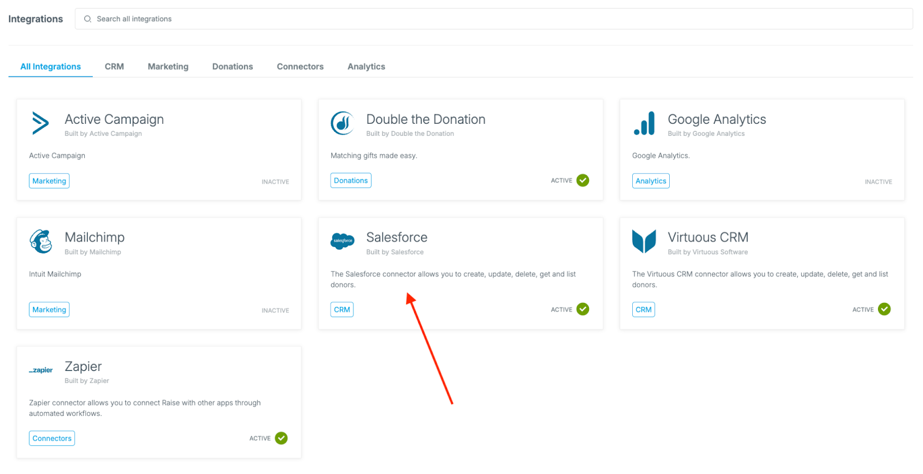
Task: Click ACTIVE label on Virtuous CRM card
Action: pos(863,310)
